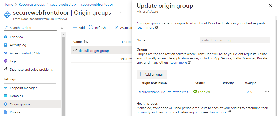Open securewebfrontdoor breadcrumb link
Viewport: 277px width, 116px height.
(x=97, y=4)
